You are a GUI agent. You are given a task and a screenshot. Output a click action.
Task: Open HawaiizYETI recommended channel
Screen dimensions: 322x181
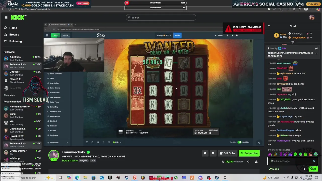pos(22,138)
